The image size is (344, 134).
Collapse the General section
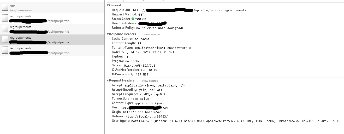tap(108, 5)
